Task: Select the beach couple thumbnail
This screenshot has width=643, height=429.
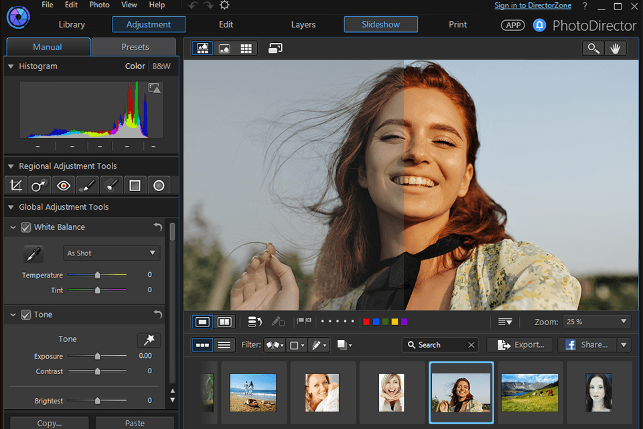Action: [253, 392]
